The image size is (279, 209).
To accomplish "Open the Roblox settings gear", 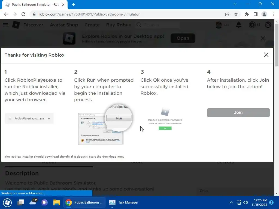I will tap(268, 25).
